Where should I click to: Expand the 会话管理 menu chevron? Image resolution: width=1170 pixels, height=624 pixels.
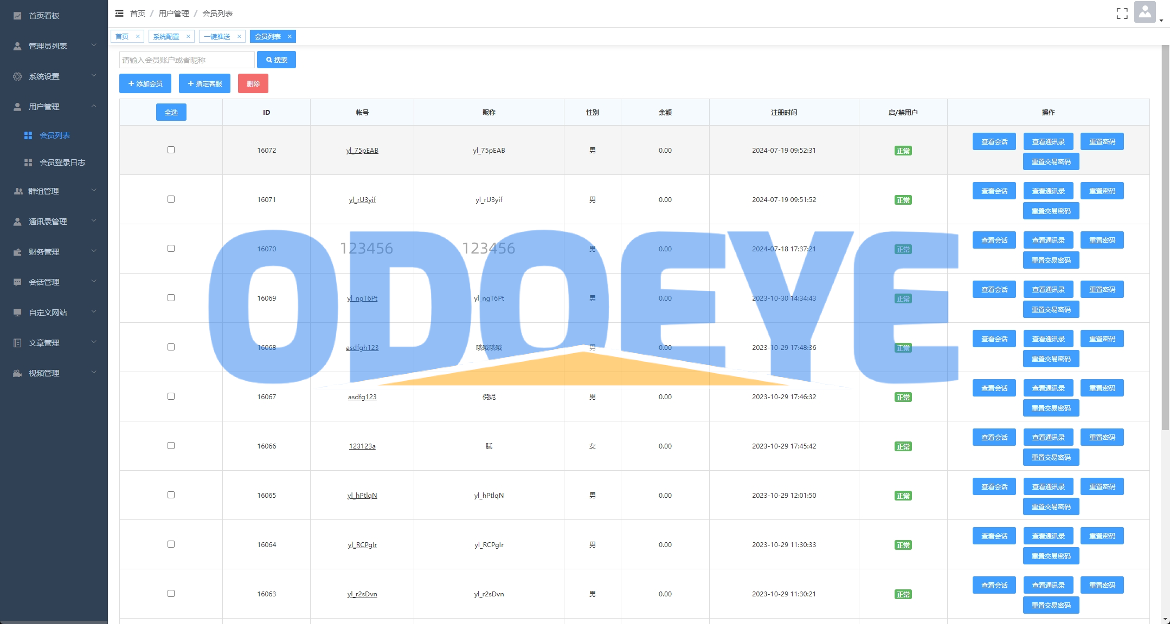tap(93, 281)
